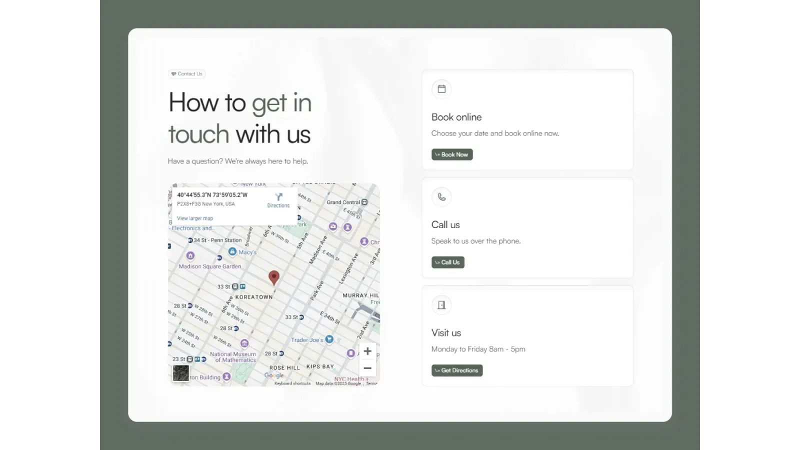This screenshot has height=450, width=800.
Task: Click the red location pin on map
Action: (273, 277)
